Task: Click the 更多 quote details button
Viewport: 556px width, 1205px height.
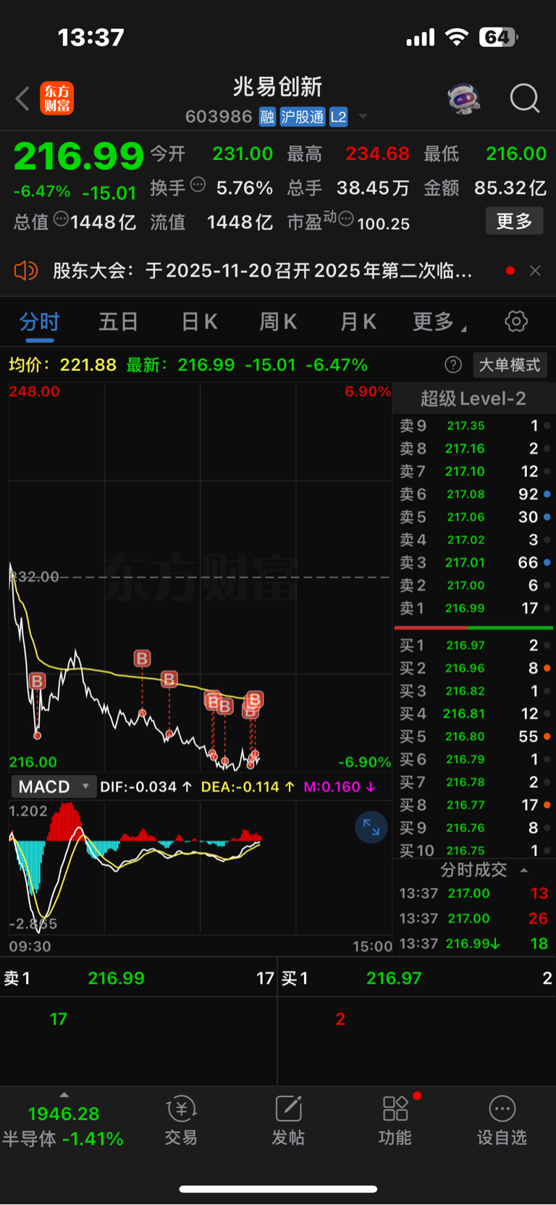Action: pyautogui.click(x=514, y=221)
